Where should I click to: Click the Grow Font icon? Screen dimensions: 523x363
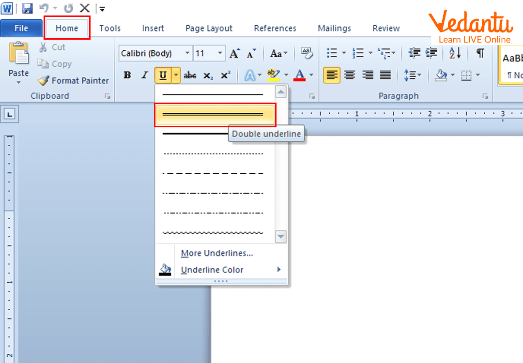[x=234, y=53]
